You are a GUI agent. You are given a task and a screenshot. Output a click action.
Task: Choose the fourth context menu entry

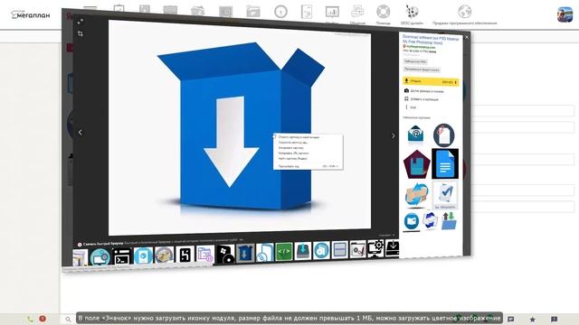click(x=293, y=153)
